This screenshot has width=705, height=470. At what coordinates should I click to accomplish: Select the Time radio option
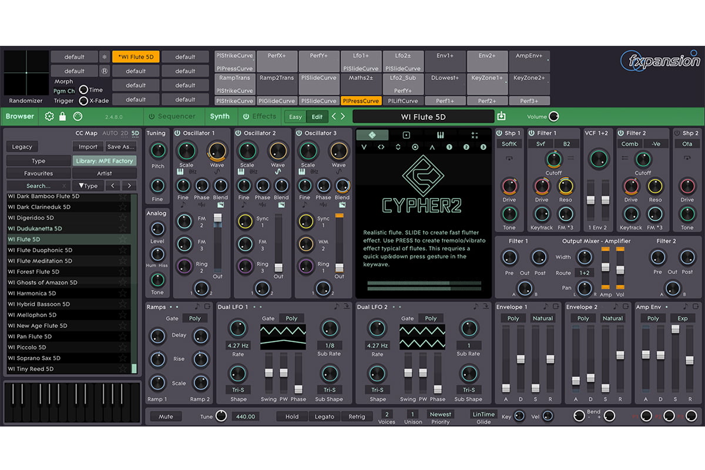point(83,90)
